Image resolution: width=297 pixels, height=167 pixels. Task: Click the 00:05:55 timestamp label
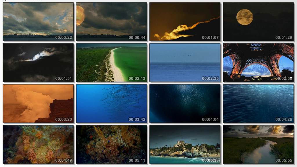point(284,160)
